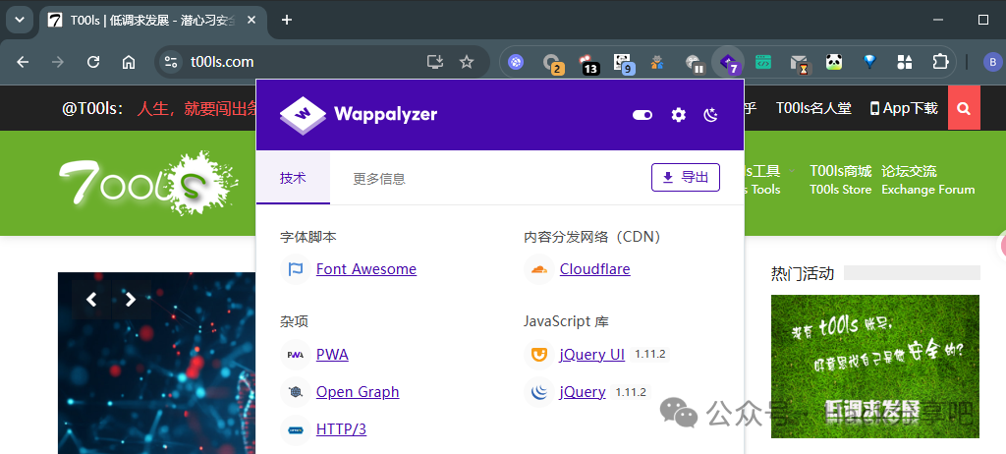Click the red search button on T00ls site
This screenshot has width=1006, height=454.
(x=964, y=108)
